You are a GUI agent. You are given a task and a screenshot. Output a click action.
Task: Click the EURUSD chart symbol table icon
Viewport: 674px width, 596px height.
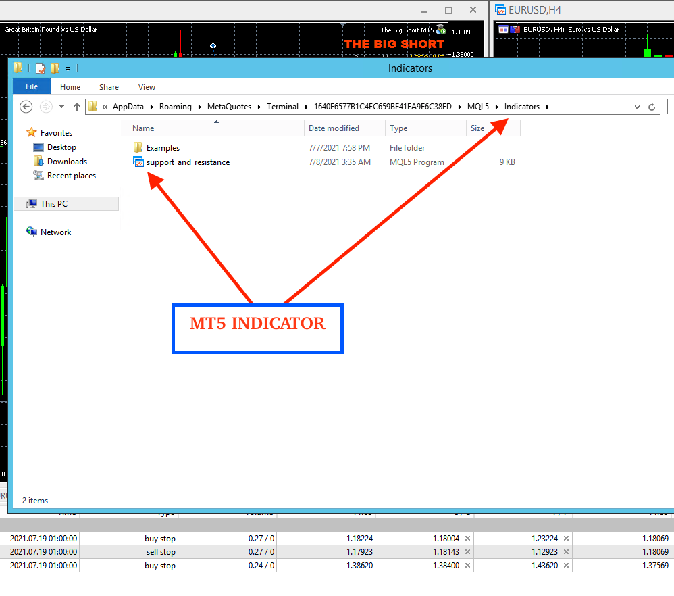(503, 29)
